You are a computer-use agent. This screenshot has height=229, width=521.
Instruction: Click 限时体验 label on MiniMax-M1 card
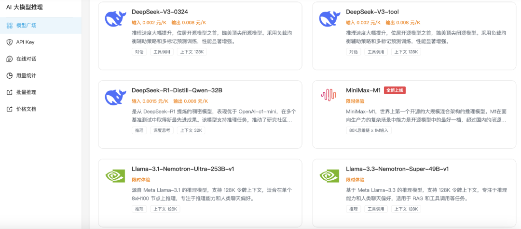[355, 101]
